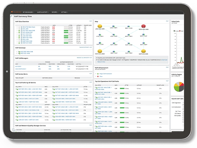Open the Alerts & Activity menu

(43, 12)
